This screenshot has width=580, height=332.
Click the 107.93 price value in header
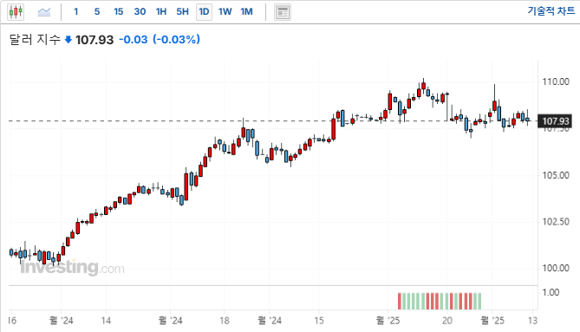tap(94, 40)
